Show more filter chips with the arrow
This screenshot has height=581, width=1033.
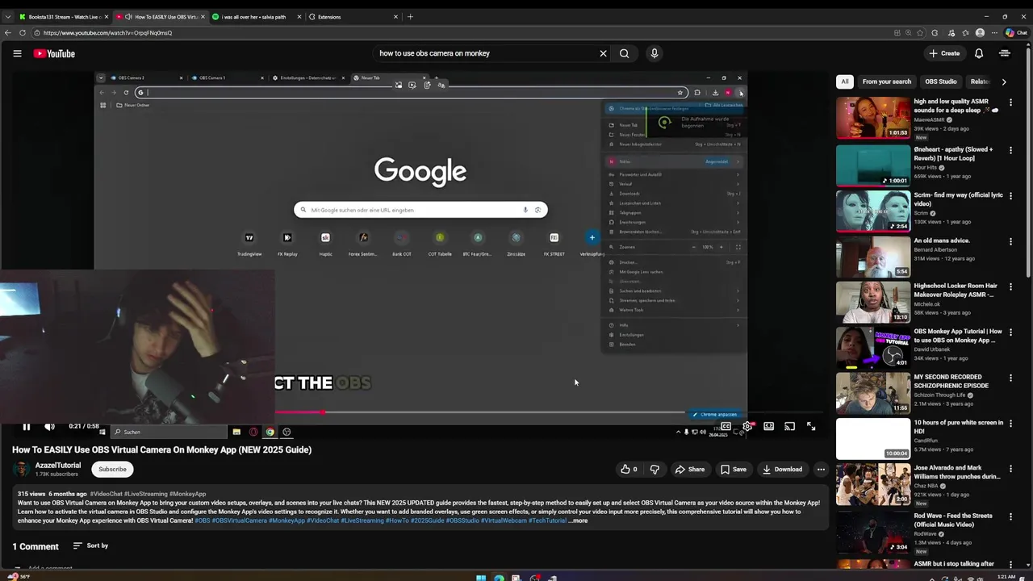(x=1003, y=82)
